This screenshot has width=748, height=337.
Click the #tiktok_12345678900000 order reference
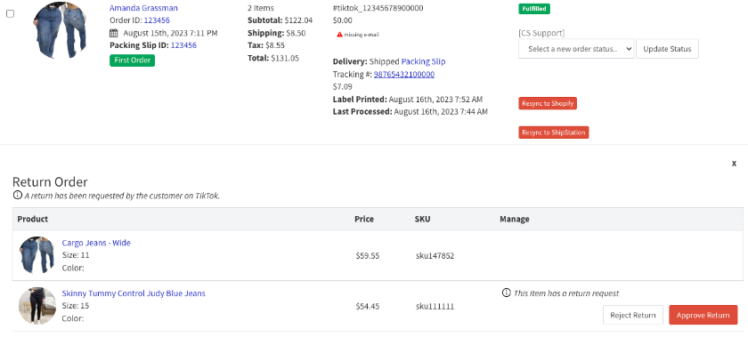click(x=378, y=8)
